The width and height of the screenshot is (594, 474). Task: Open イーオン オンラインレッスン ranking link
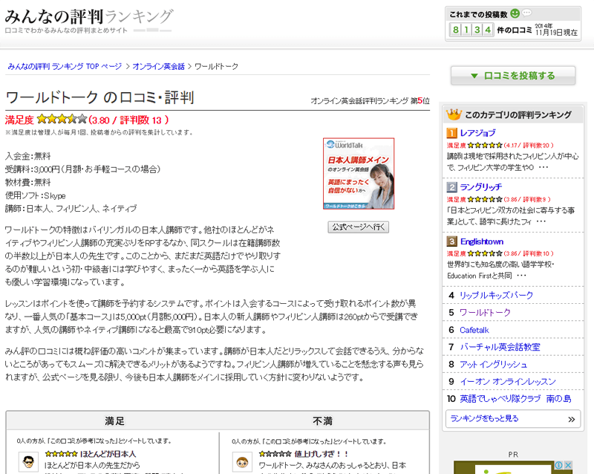point(508,381)
